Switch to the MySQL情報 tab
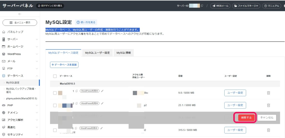Viewport: 285px width, 138px height. [124, 53]
